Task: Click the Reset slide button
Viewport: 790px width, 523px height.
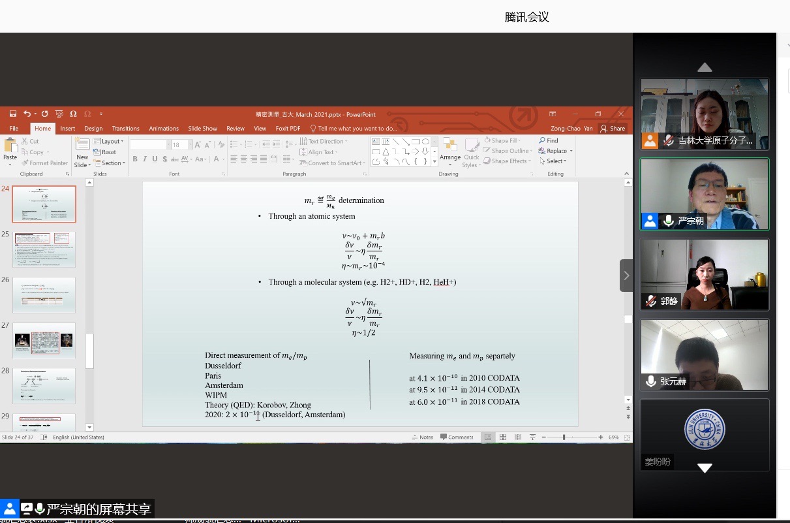Action: (x=108, y=152)
